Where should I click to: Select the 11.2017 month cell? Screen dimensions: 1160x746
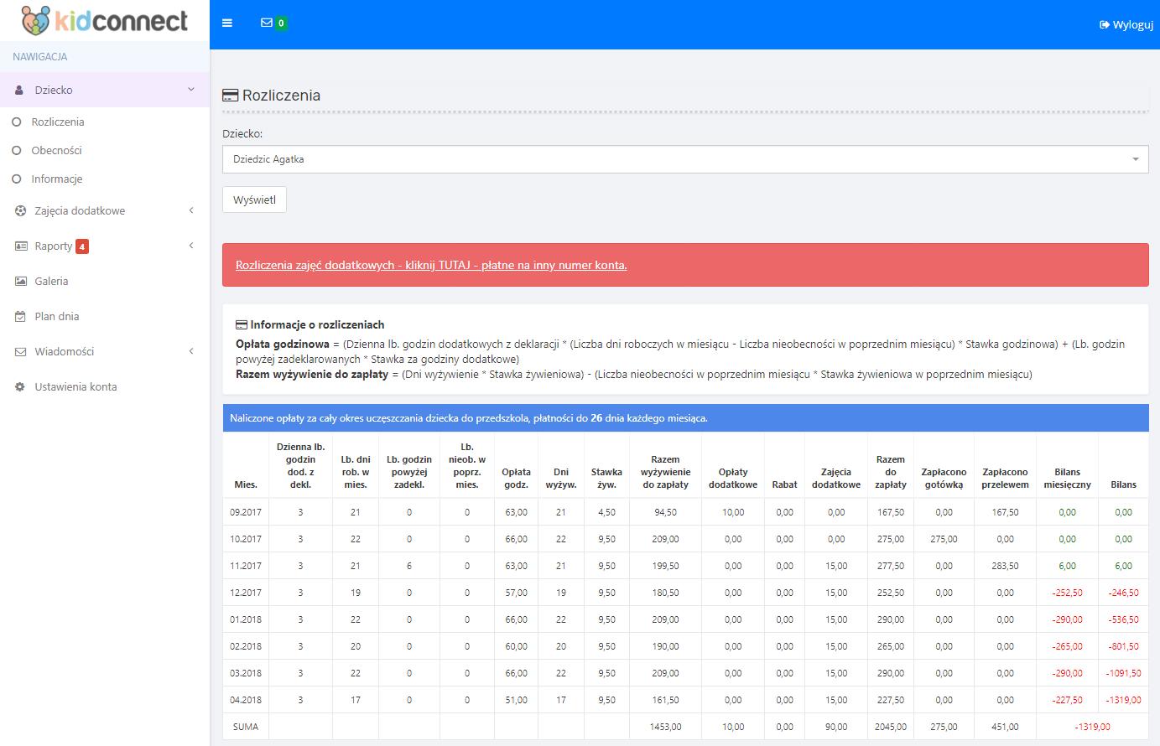tap(246, 566)
